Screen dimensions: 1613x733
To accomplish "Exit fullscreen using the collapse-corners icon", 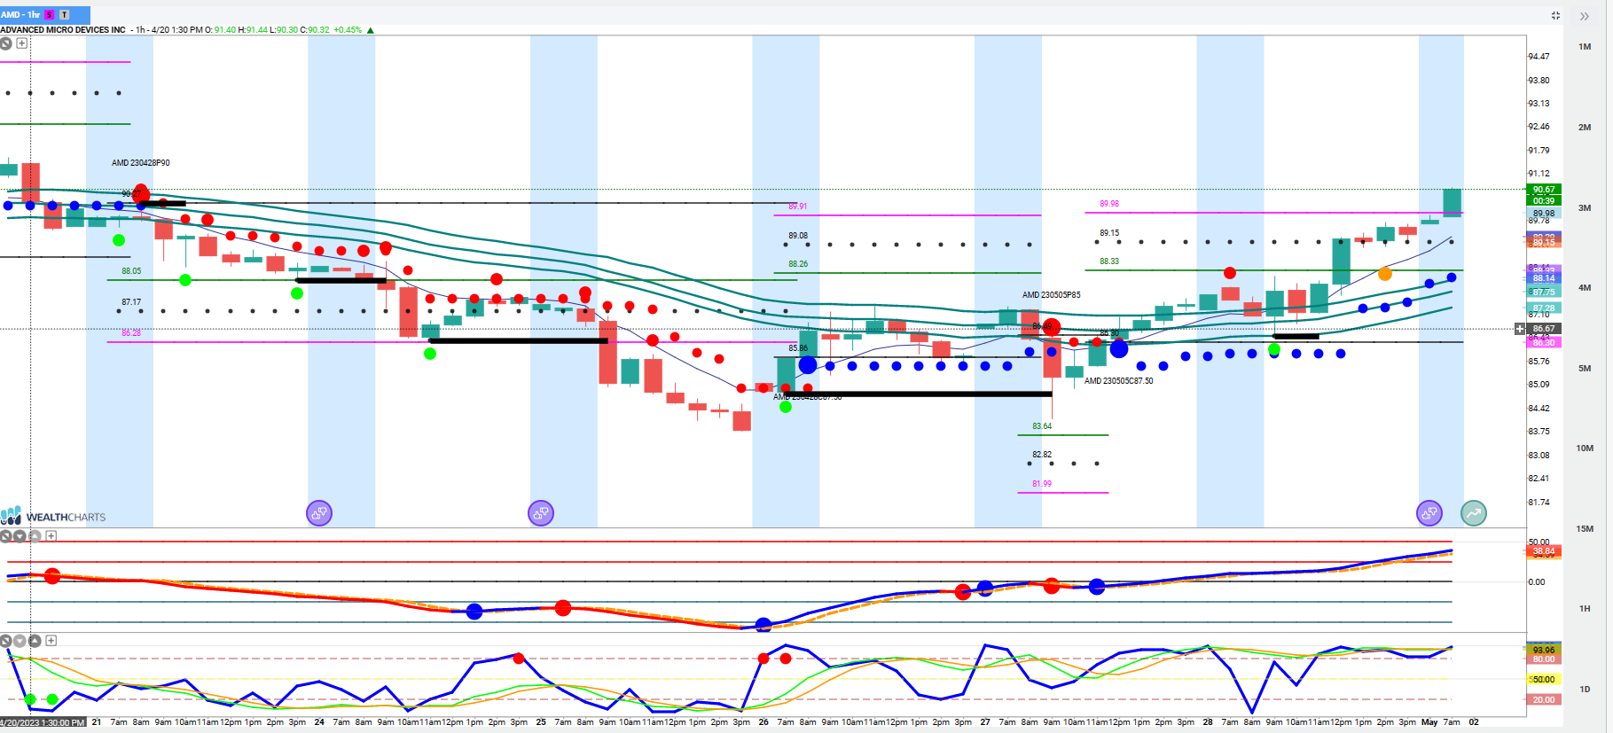I will pyautogui.click(x=1555, y=15).
